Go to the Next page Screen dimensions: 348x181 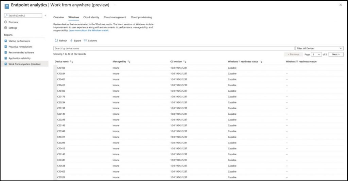coord(336,54)
